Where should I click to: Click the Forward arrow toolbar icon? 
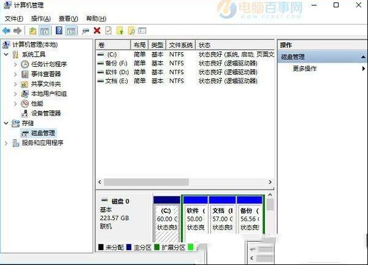(17, 31)
